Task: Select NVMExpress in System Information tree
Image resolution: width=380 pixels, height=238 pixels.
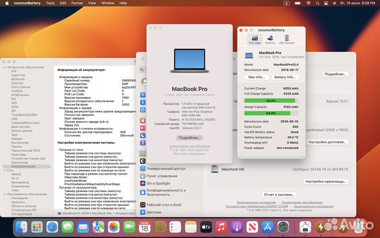Action: [20, 95]
